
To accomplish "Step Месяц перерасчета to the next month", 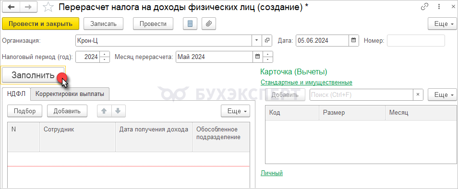I will [267, 54].
